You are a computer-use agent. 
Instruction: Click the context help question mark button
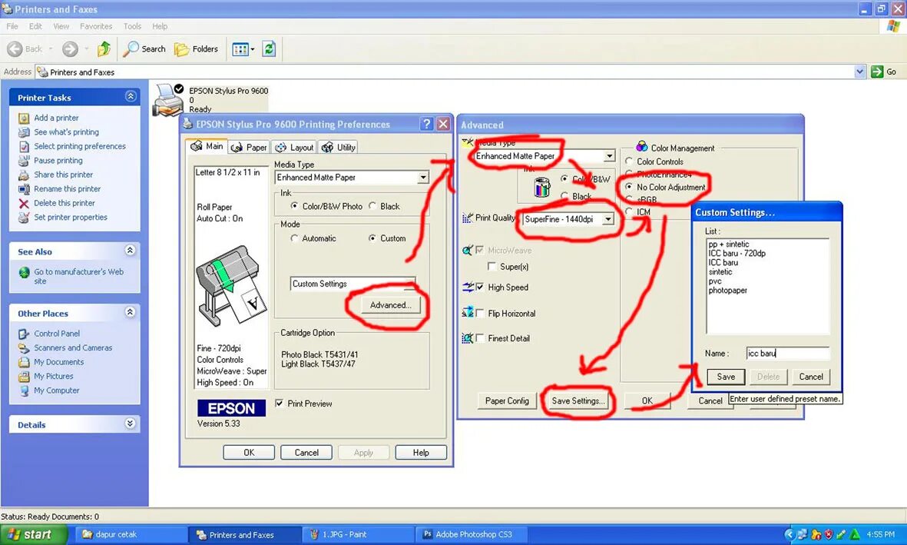pyautogui.click(x=427, y=124)
